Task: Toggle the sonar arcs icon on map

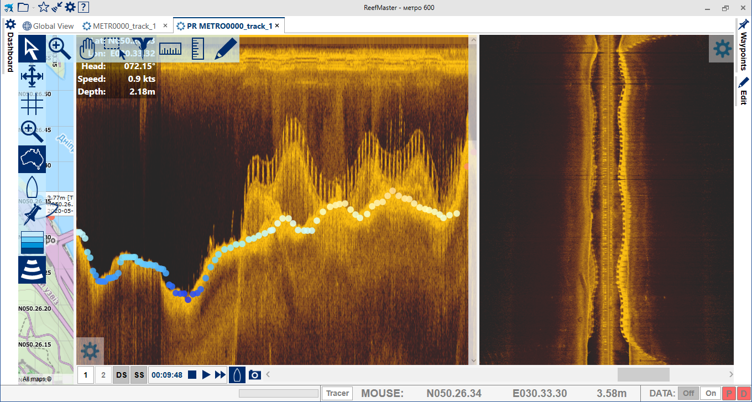Action: [x=32, y=270]
